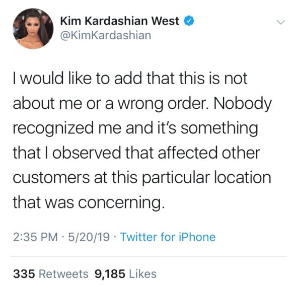Click the word "location" in the tweet

coord(243,177)
